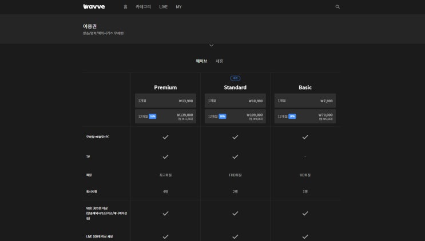The height and width of the screenshot is (241, 425).
Task: Select Premium 1개월 ₩13,900 plan
Action: pos(166,101)
